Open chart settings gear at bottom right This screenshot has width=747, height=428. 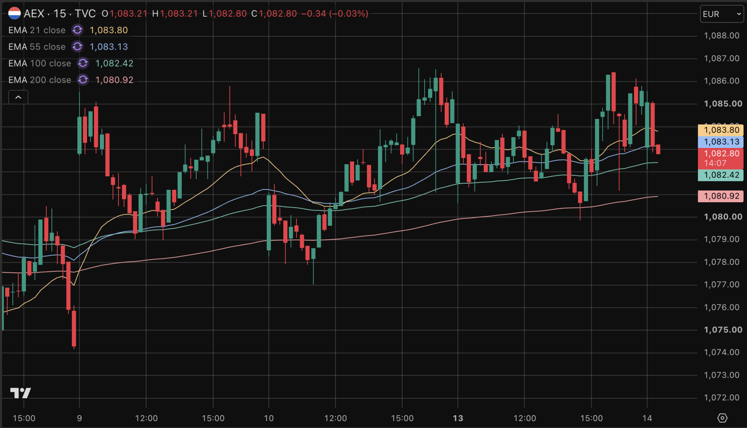pyautogui.click(x=722, y=418)
